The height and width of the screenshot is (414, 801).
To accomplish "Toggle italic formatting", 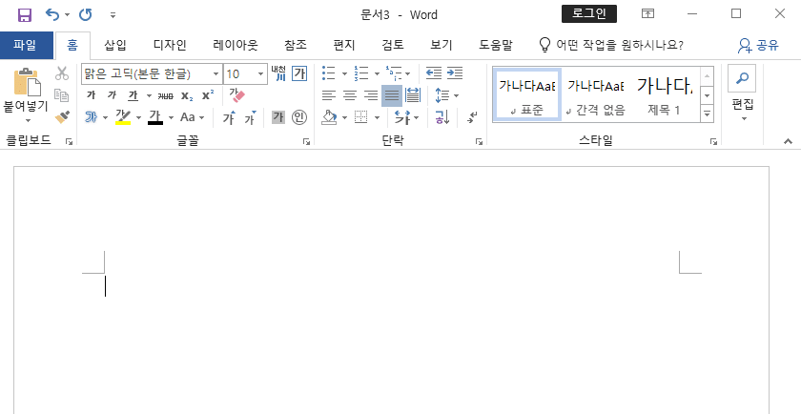I will click(x=112, y=95).
